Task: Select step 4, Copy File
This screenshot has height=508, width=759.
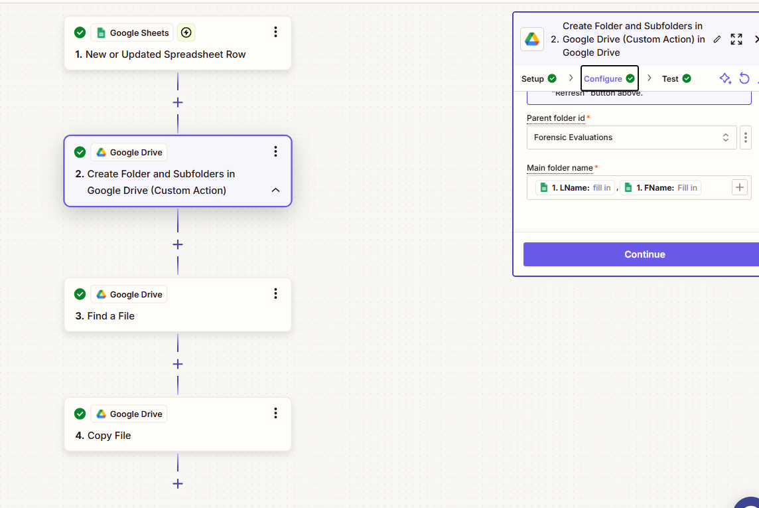Action: [x=178, y=424]
